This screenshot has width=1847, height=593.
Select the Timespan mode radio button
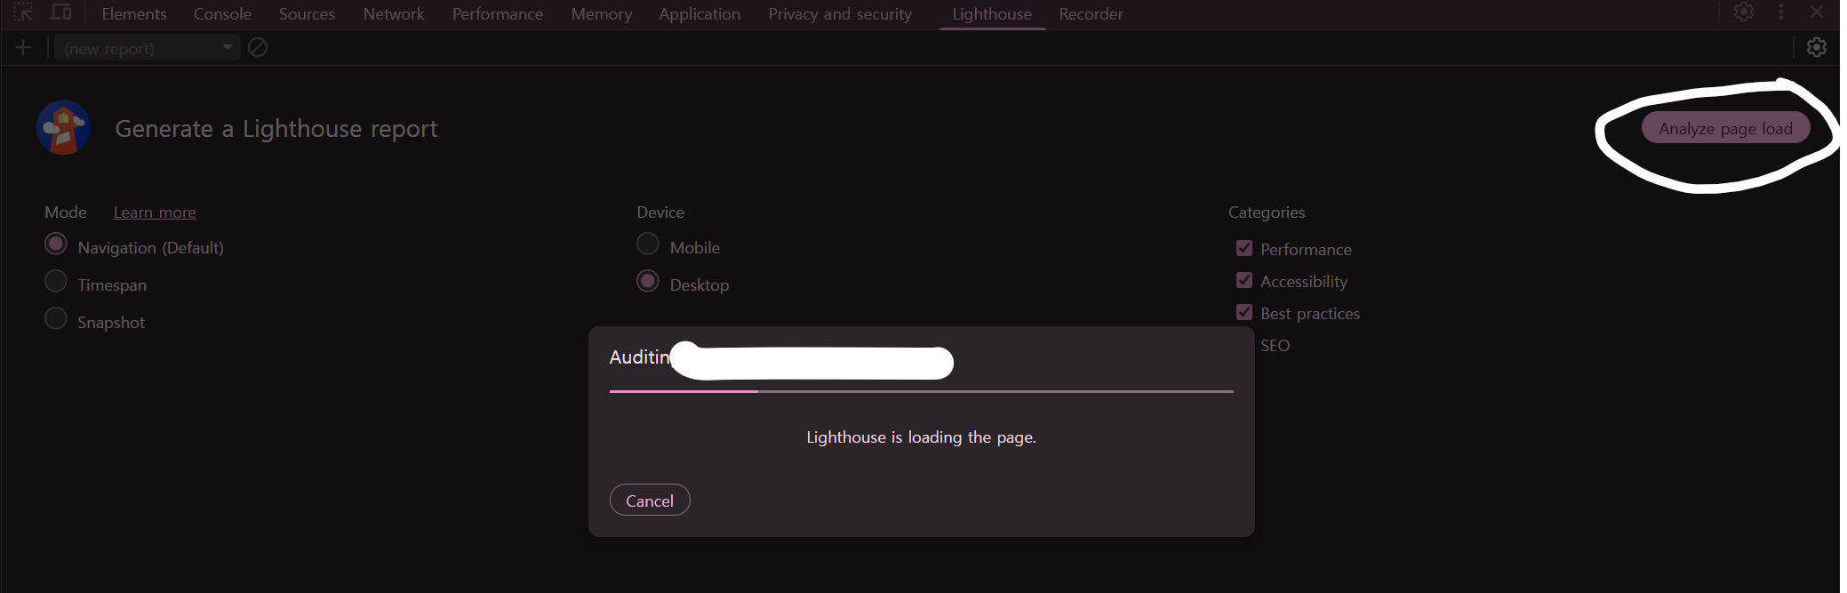coord(56,282)
